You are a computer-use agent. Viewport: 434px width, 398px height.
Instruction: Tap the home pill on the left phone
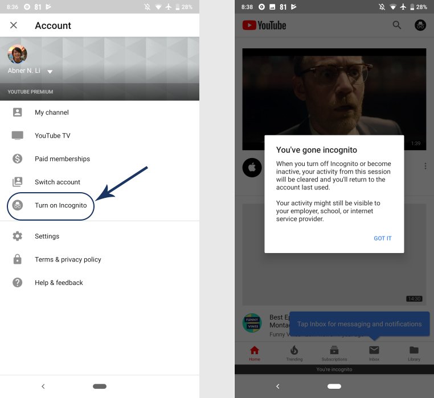click(x=100, y=386)
